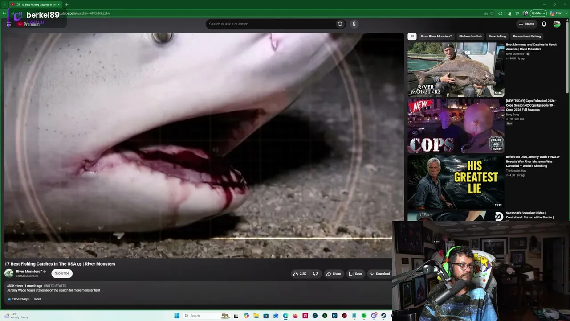Screen dimensions: 570x321
Task: Expand the Copilot chat sidebar chevron
Action: (x=566, y=13)
